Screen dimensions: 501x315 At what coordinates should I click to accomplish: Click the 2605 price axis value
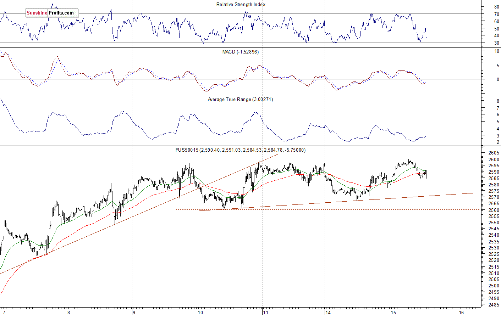point(494,153)
